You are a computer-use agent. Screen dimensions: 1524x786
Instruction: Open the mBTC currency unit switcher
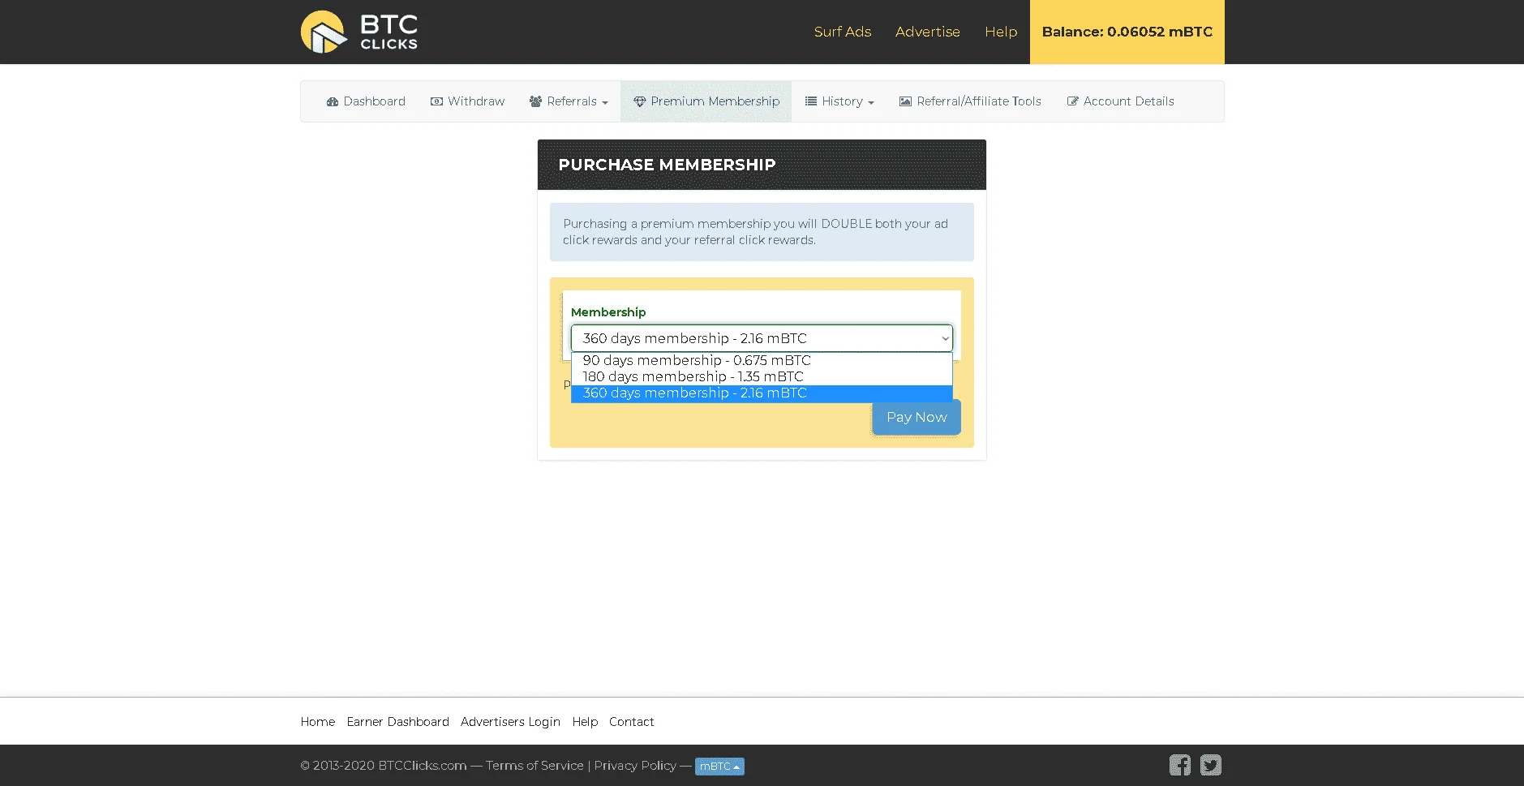click(719, 766)
